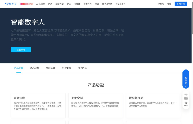Open 云商城 in the top navigation
193x124 pixels.
click(x=77, y=4)
